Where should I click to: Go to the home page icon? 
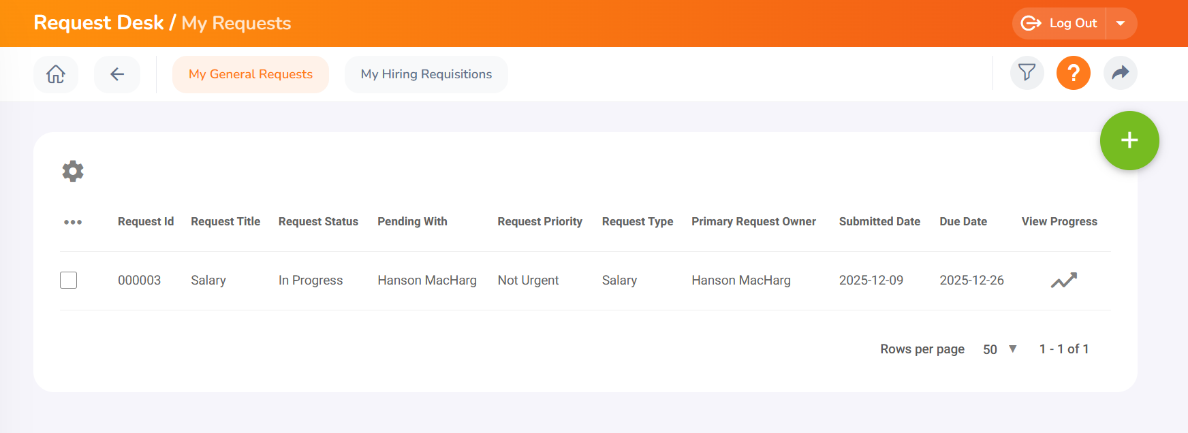[x=56, y=74]
